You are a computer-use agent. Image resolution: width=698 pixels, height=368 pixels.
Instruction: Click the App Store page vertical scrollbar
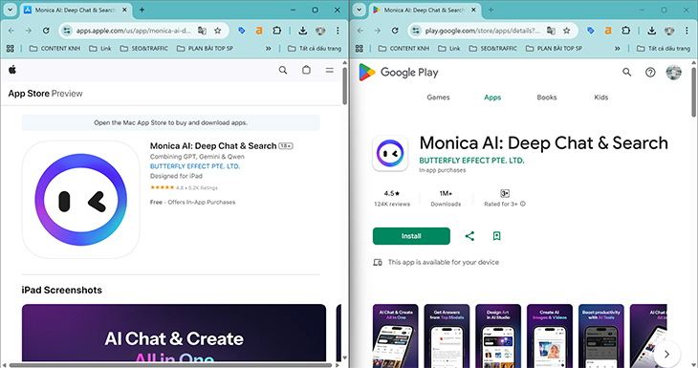(345, 86)
